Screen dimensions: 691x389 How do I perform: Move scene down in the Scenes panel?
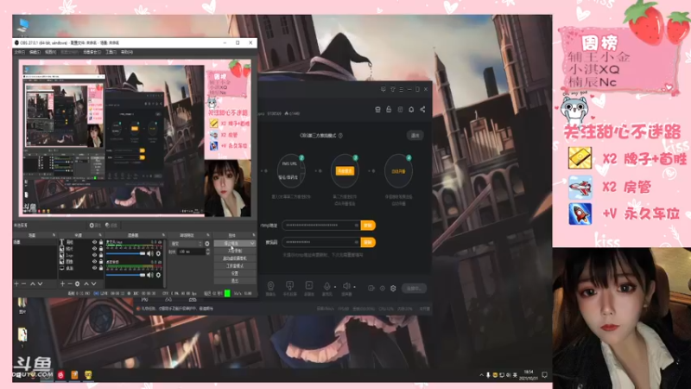40,284
